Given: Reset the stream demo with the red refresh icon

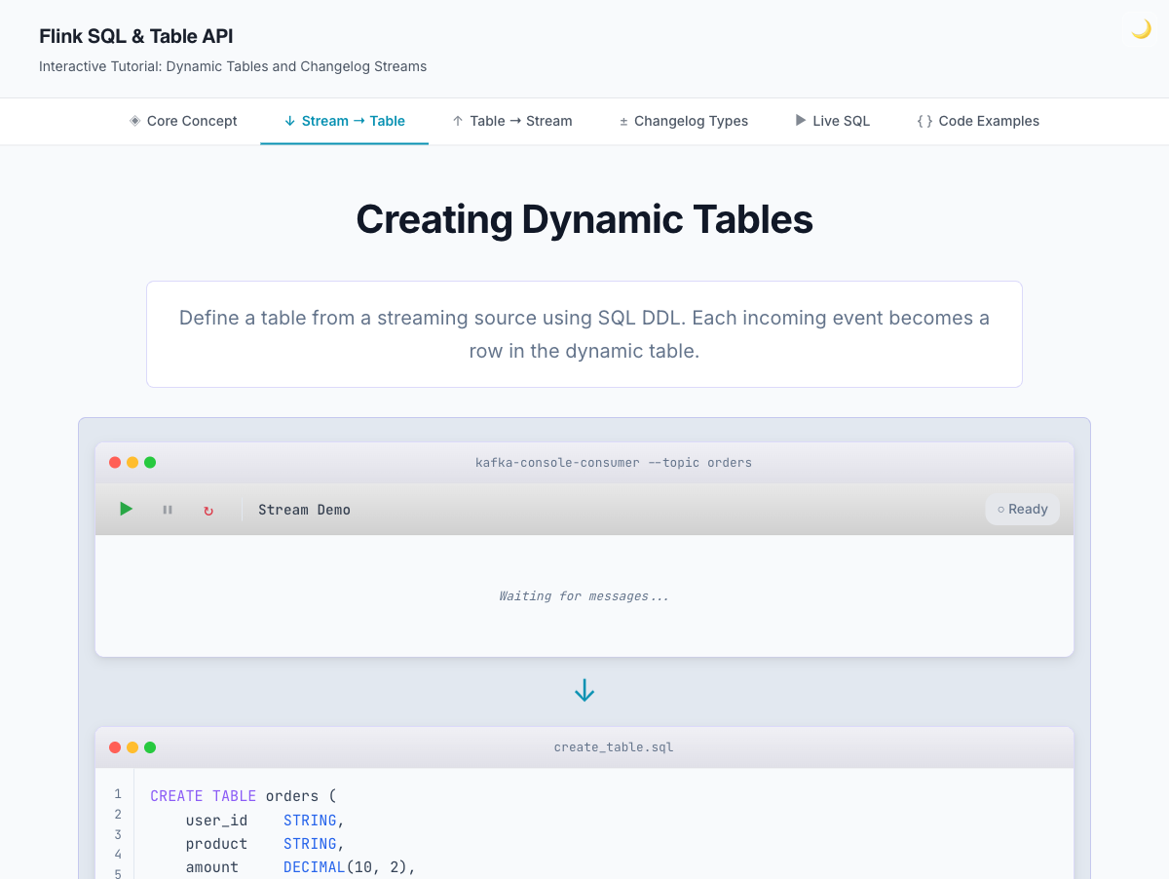Looking at the screenshot, I should (207, 510).
